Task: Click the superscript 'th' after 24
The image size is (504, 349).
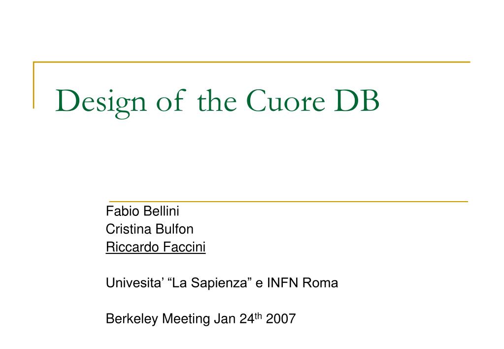Action: 259,316
